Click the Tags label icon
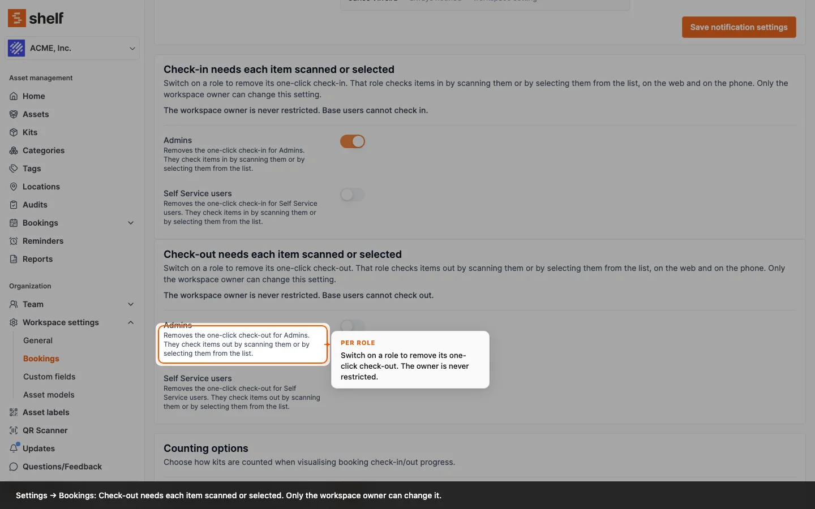Screen dimensions: 815x509 [14, 169]
